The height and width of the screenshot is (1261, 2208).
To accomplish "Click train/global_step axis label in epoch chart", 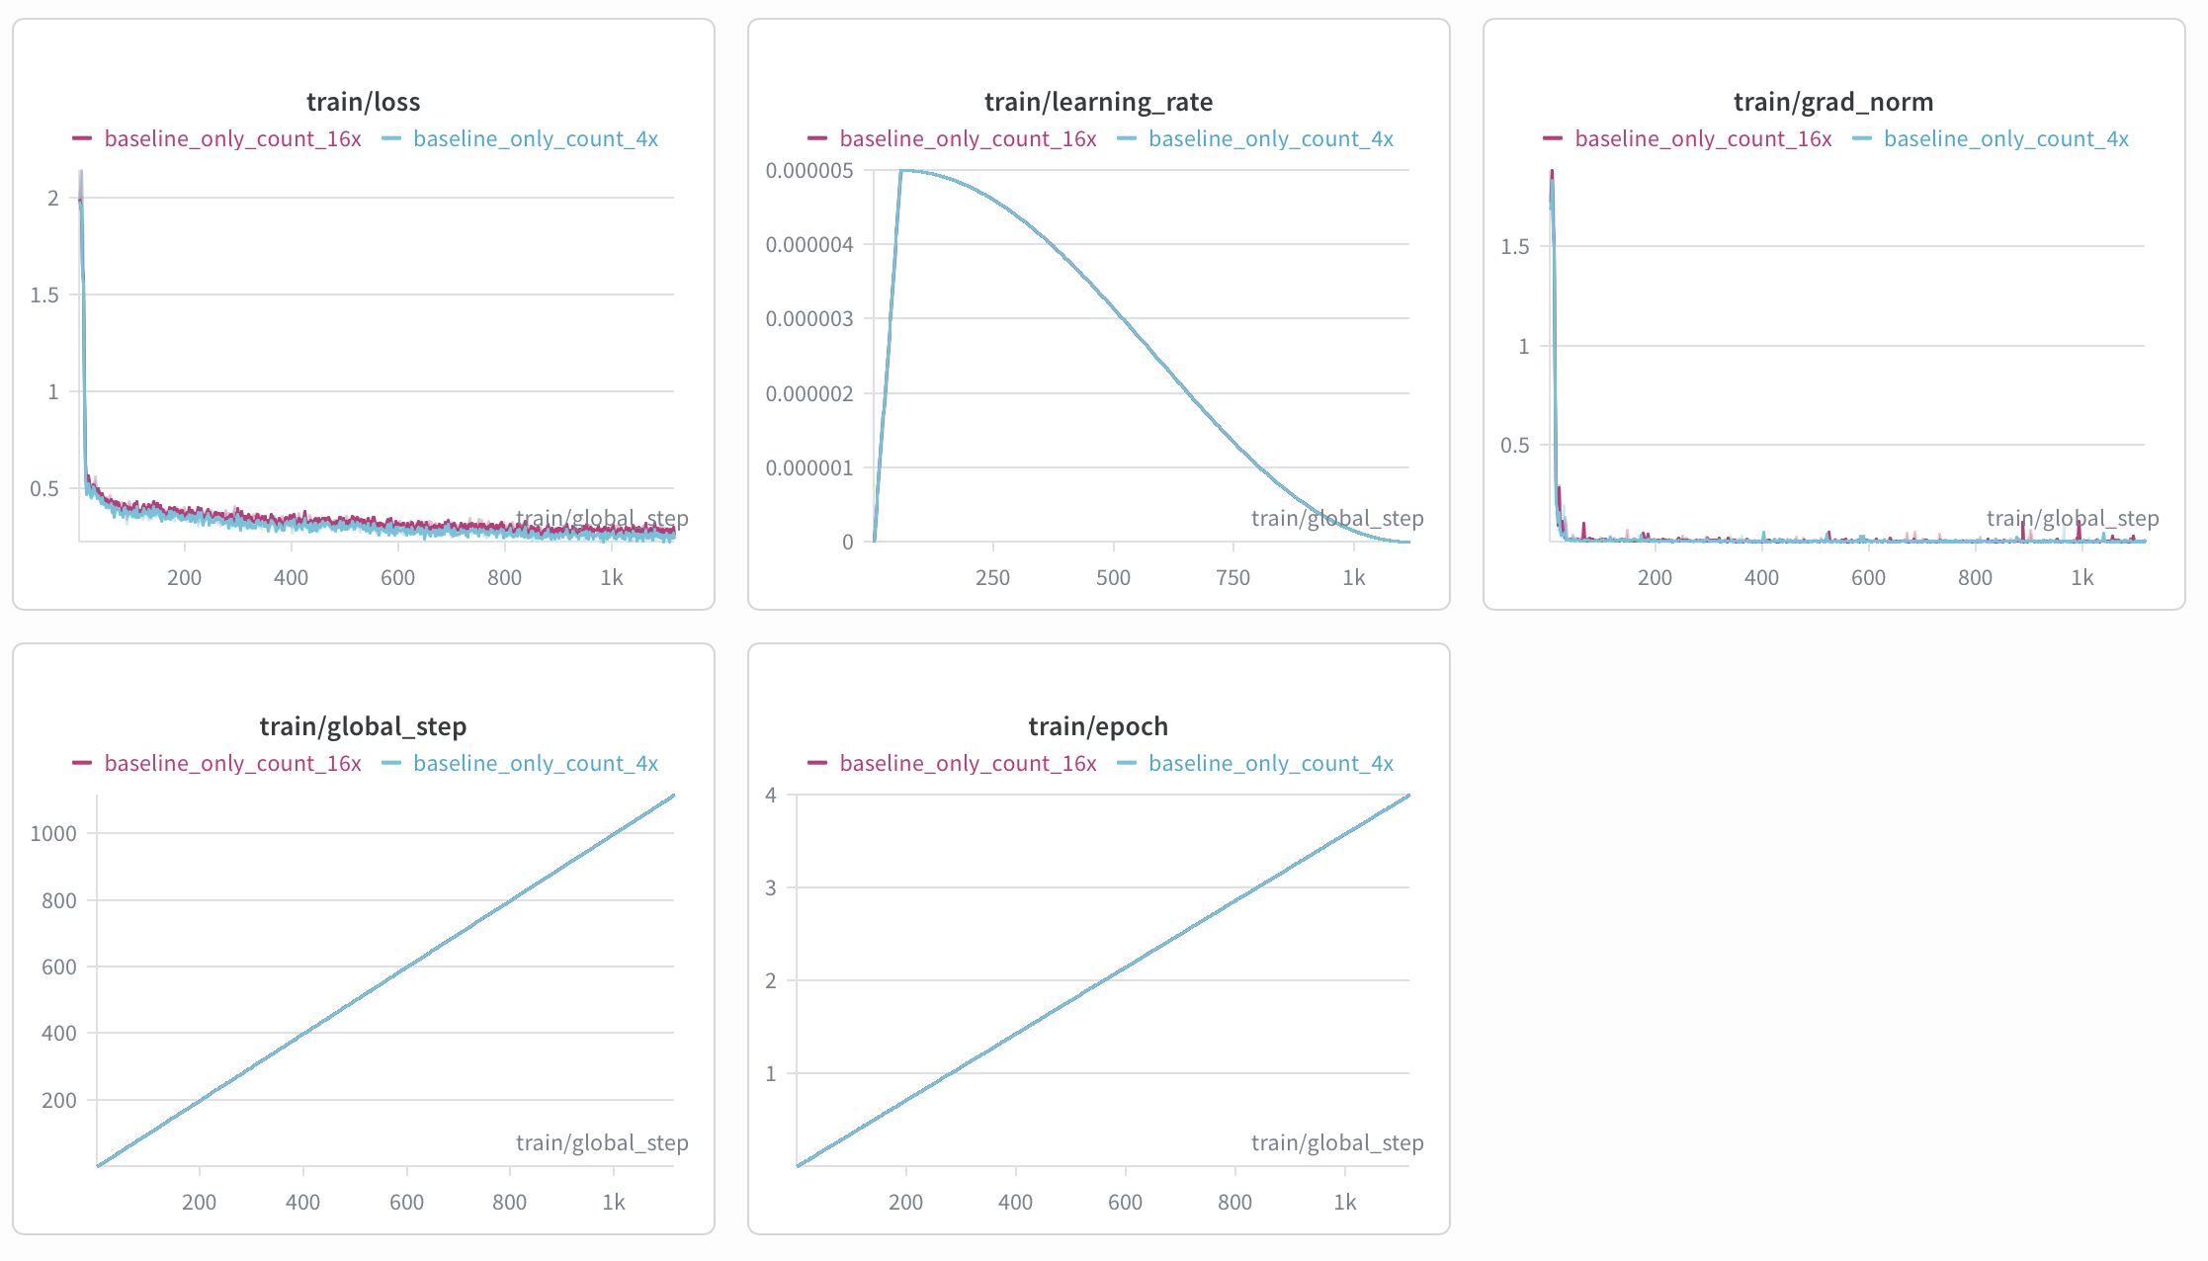I will pyautogui.click(x=1337, y=1143).
